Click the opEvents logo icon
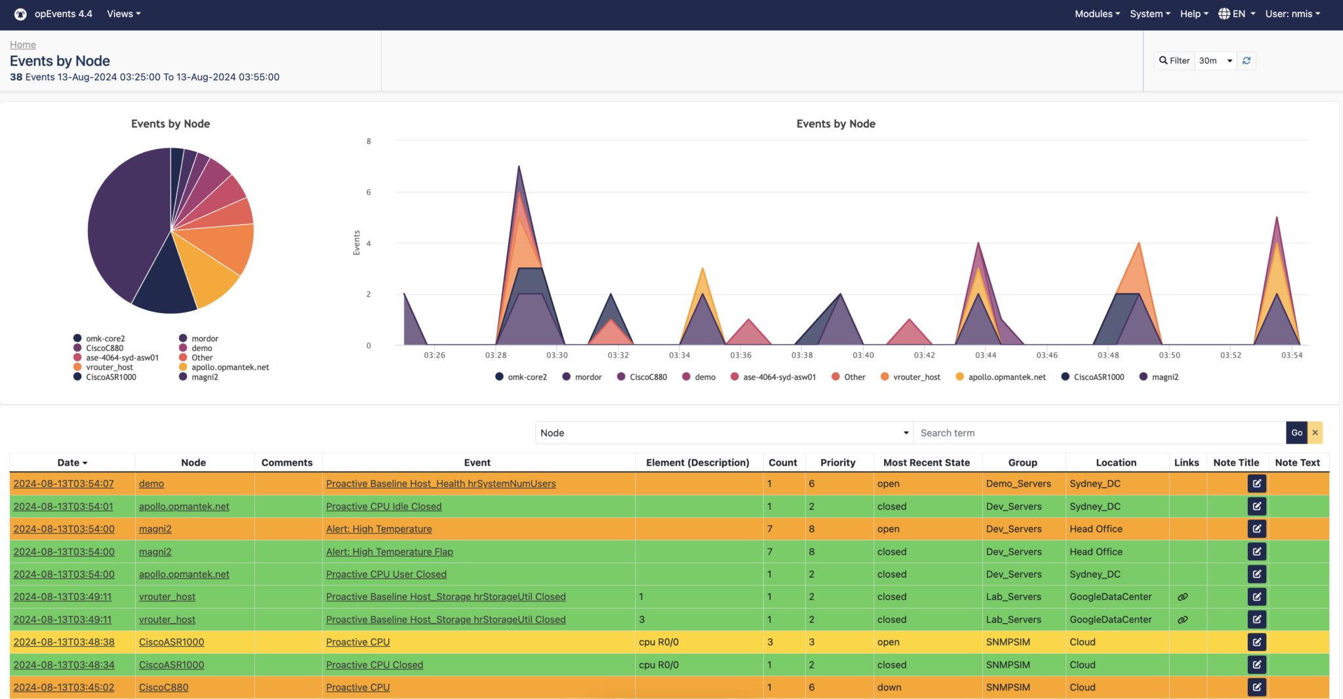The image size is (1343, 699). [x=20, y=14]
